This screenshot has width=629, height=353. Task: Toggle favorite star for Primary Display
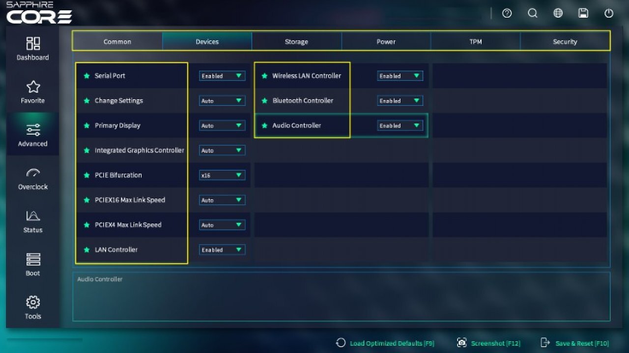point(86,126)
